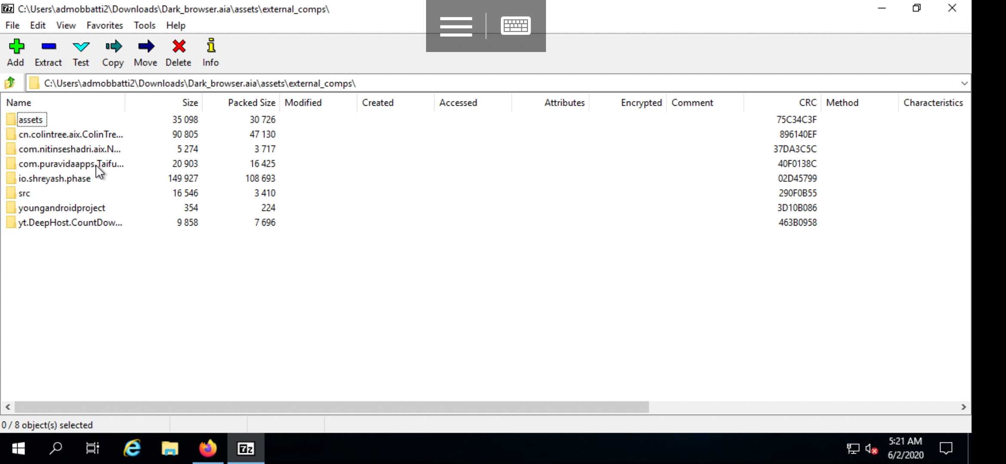Click the Extract toolbar icon
Image resolution: width=1006 pixels, height=464 pixels.
point(49,46)
